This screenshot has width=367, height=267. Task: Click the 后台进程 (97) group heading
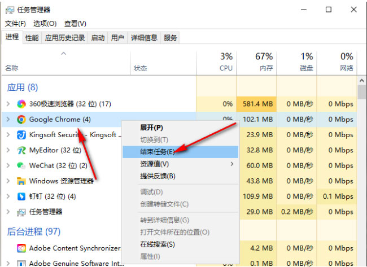(x=34, y=231)
